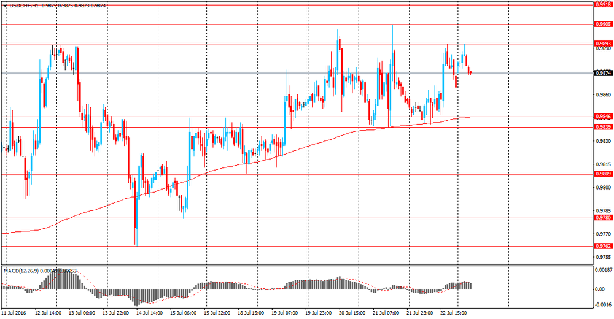Click the 22 Jul 15:00 time axis label

[x=454, y=313]
